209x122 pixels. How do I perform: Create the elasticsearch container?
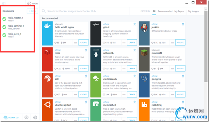pyautogui.click(x=132, y=94)
